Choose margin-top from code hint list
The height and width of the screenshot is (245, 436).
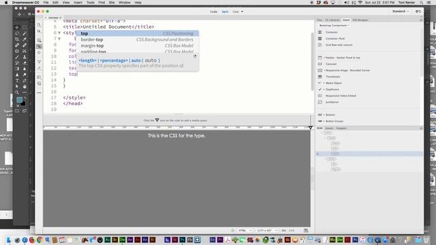click(138, 46)
